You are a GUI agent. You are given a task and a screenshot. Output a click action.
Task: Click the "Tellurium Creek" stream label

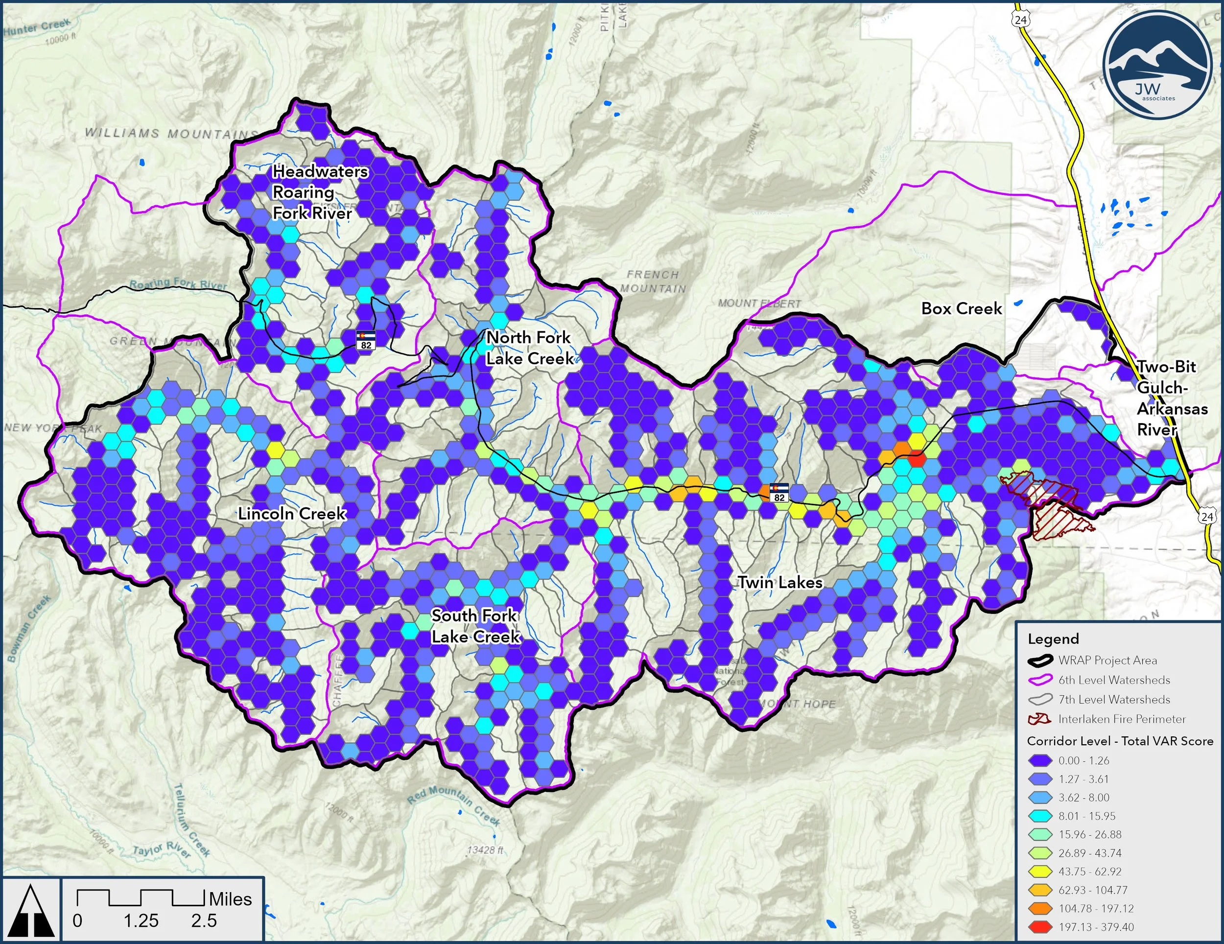[x=193, y=820]
